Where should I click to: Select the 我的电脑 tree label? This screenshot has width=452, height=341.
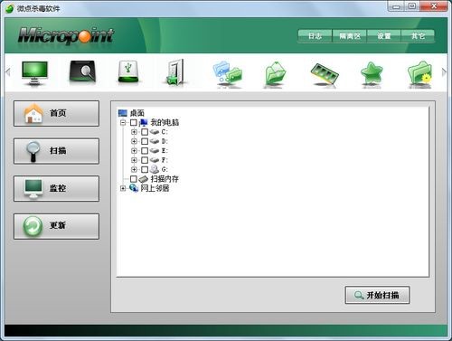coord(165,123)
